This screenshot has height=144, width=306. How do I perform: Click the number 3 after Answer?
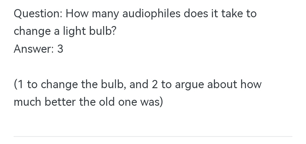click(x=60, y=49)
